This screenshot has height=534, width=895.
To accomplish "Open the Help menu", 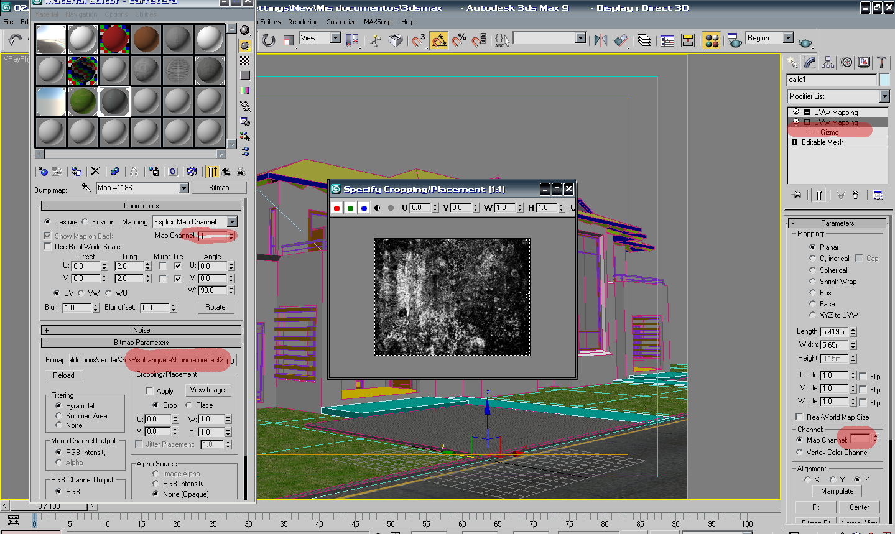I will coord(408,22).
